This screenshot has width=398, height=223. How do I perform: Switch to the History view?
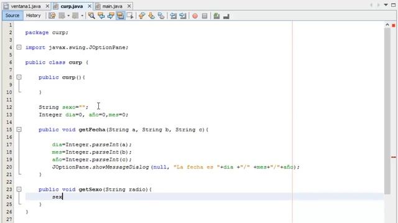[x=33, y=15]
